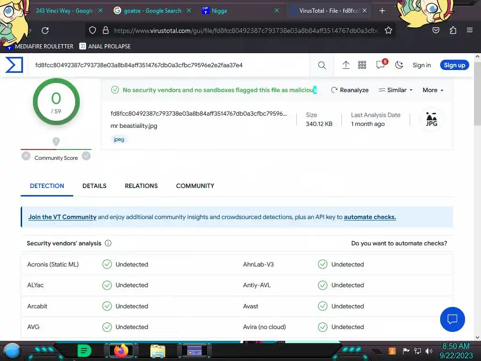Click the 340.12 KB size value
This screenshot has width=481, height=361.
319,124
